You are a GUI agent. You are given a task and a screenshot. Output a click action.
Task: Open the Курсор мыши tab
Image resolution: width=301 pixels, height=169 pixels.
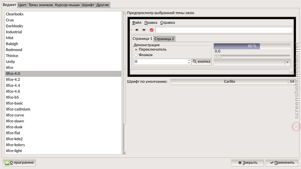point(67,5)
